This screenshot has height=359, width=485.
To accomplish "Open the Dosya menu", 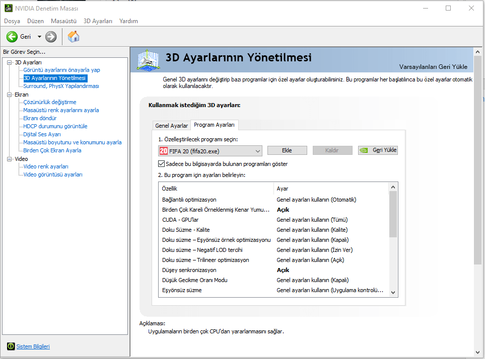I will coord(12,21).
